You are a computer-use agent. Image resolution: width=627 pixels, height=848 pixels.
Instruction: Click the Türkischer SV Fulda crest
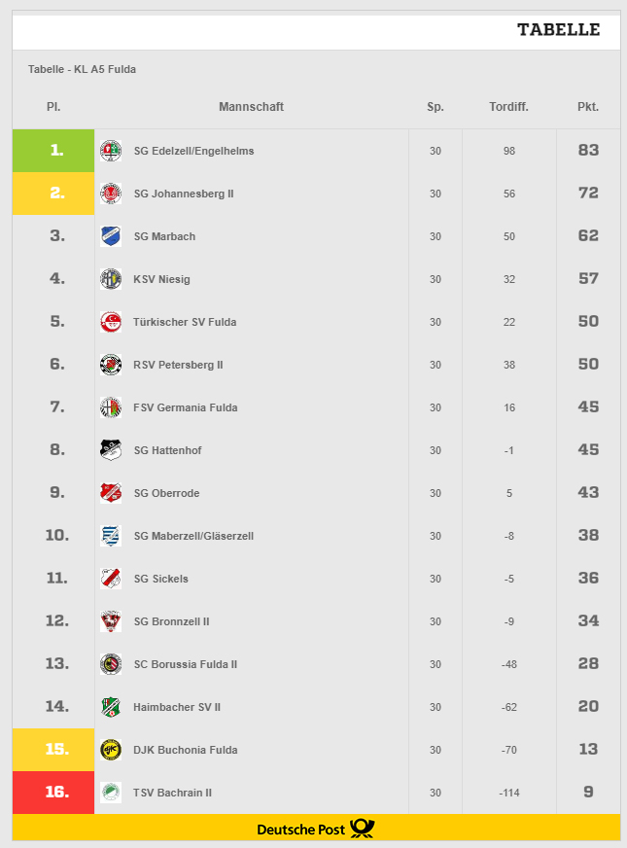[x=111, y=322]
